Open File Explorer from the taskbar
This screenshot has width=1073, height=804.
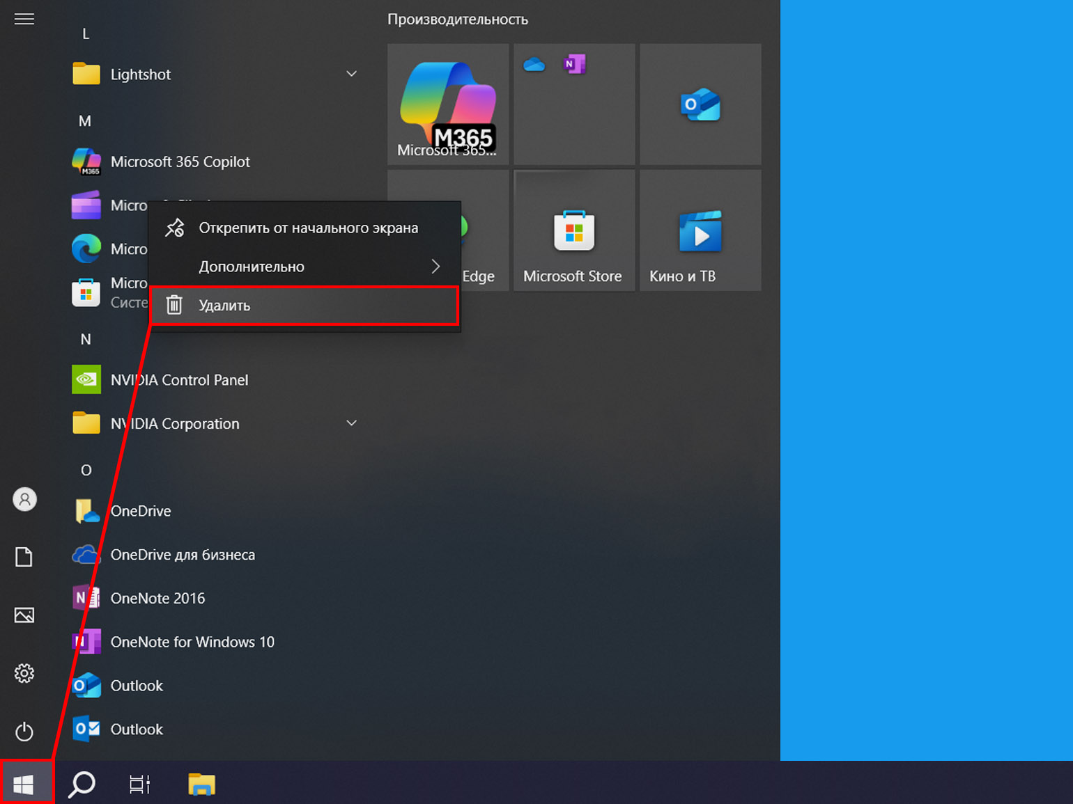pos(201,785)
